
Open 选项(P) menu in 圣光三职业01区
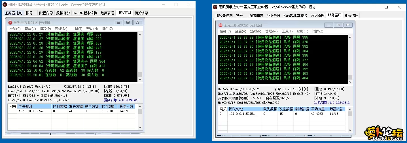45,29
